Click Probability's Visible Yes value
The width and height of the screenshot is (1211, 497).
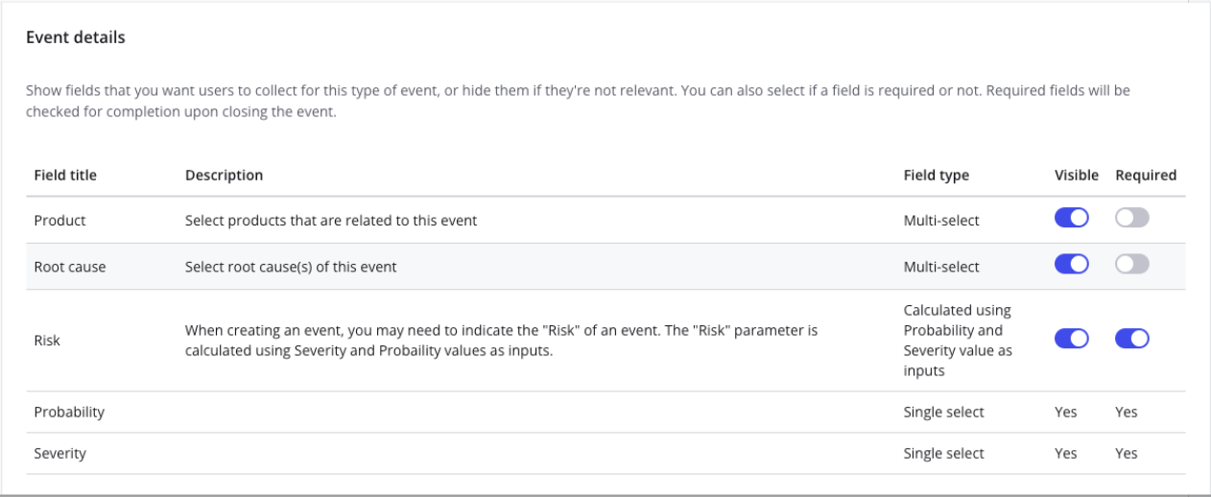(x=1065, y=412)
